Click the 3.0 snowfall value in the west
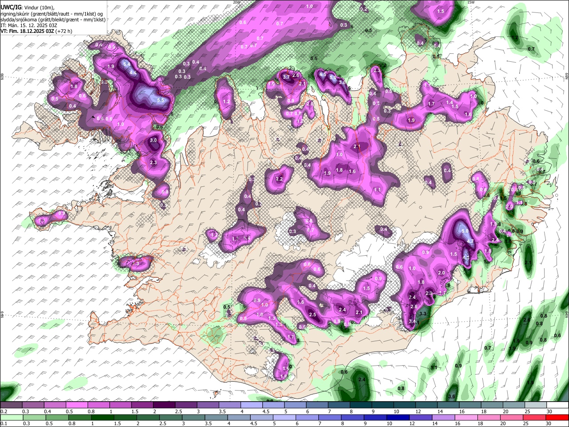 pos(154,140)
